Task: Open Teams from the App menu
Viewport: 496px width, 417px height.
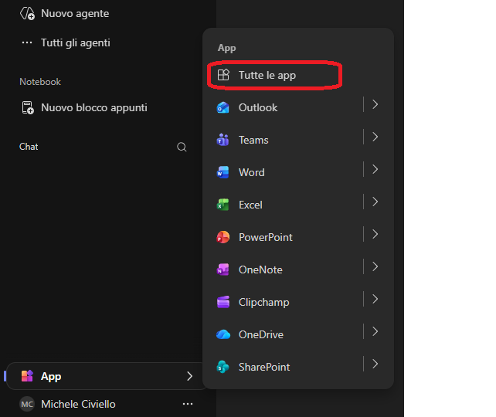Action: (x=284, y=140)
